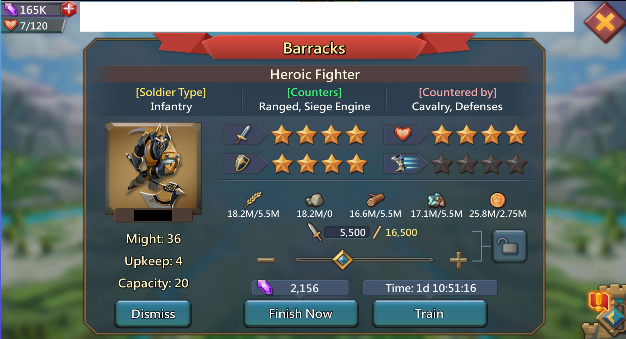
Task: Click the stone resource icon
Action: pos(314,200)
